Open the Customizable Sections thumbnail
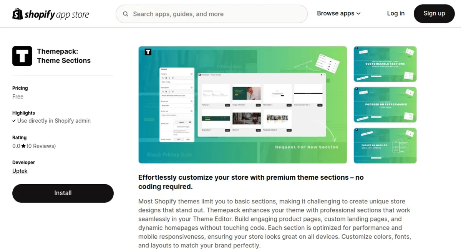Screen dimensions: 461x249 click(x=385, y=64)
